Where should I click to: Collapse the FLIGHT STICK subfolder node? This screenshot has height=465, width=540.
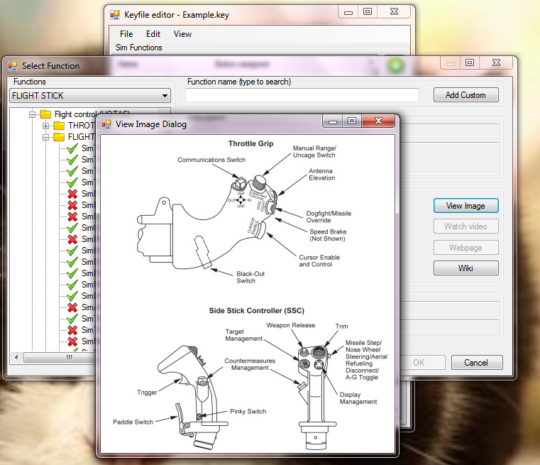46,137
